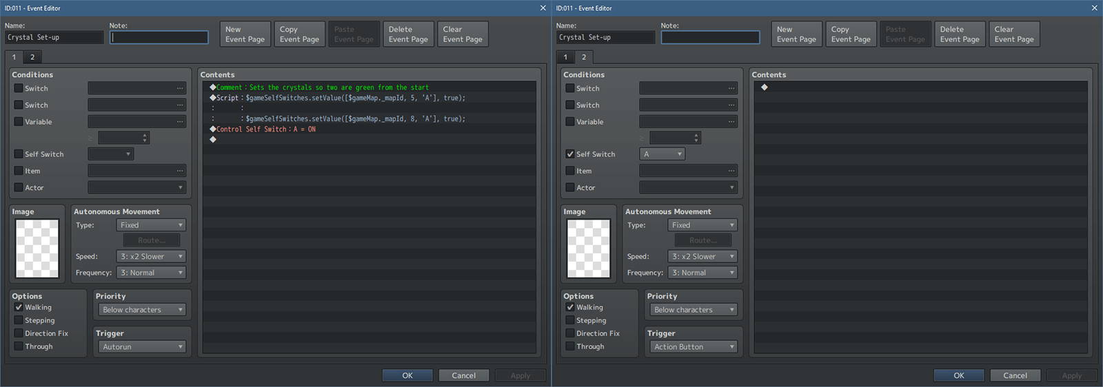The width and height of the screenshot is (1103, 387).
Task: Select script line with _mapId, 8
Action: [370, 118]
